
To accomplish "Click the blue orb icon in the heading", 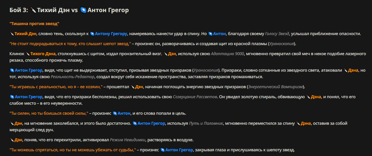I will [83, 10].
